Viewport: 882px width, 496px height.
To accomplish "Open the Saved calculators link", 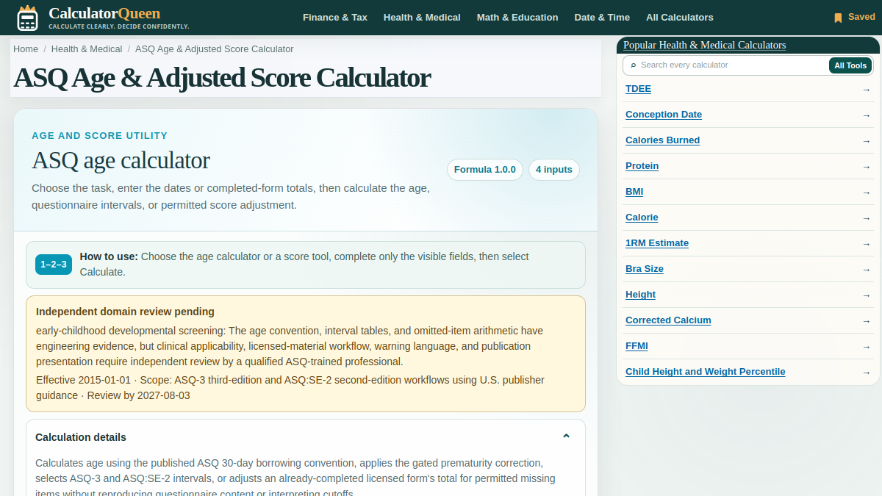I will [855, 17].
